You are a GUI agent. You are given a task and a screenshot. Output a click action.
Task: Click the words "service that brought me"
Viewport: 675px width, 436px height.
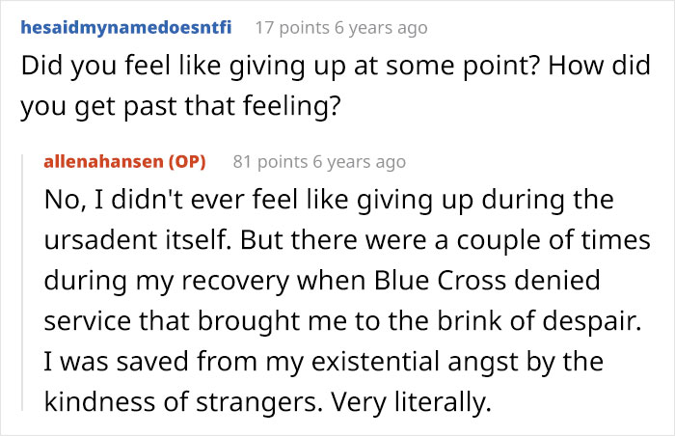(x=196, y=321)
